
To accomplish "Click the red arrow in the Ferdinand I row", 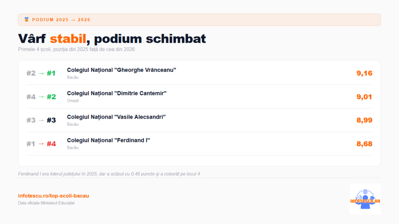I will [x=41, y=144].
